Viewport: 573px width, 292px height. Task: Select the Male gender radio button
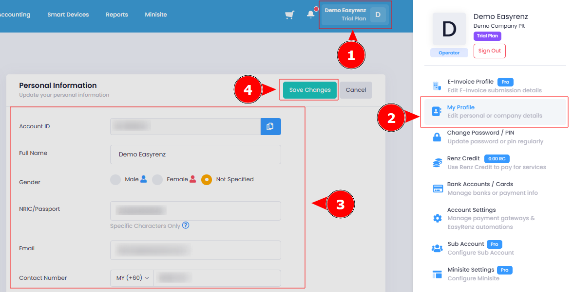tap(115, 180)
